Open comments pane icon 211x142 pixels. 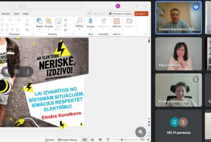coord(89,13)
